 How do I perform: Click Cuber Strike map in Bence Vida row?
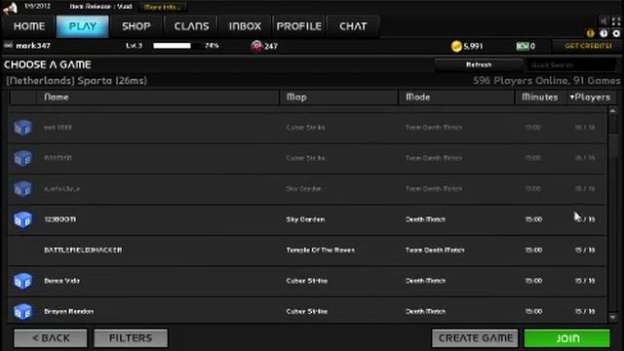(x=306, y=281)
